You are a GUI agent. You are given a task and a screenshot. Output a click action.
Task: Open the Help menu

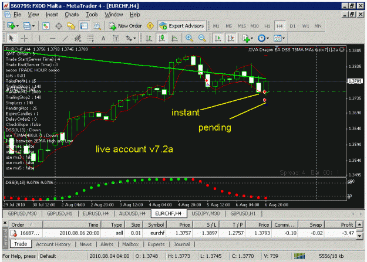[x=135, y=15]
